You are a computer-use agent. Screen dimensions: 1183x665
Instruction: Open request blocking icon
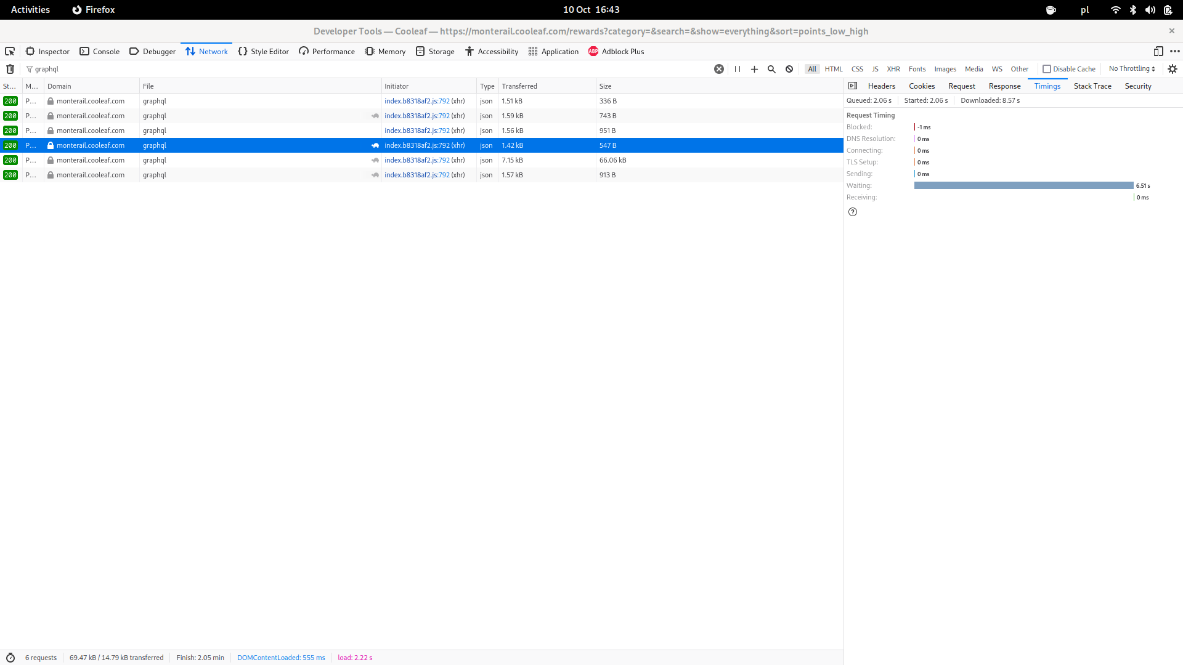(789, 69)
